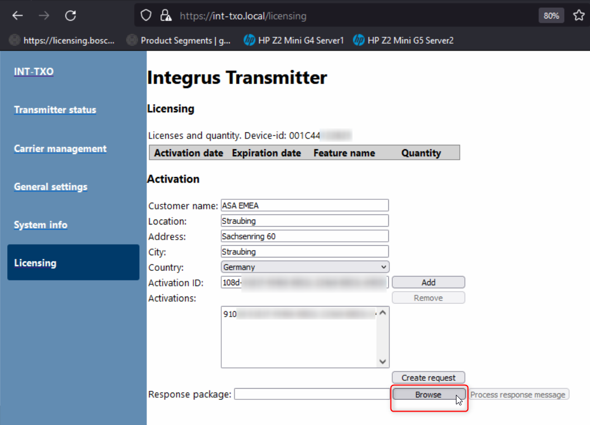Go to Carrier management section
Viewport: 590px width, 425px height.
[60, 149]
